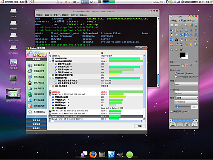Set Transform to affect the layer
213x160 pixels.
click(183, 65)
